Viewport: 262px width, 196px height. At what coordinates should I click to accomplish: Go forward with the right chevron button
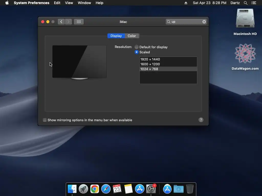[x=68, y=22]
